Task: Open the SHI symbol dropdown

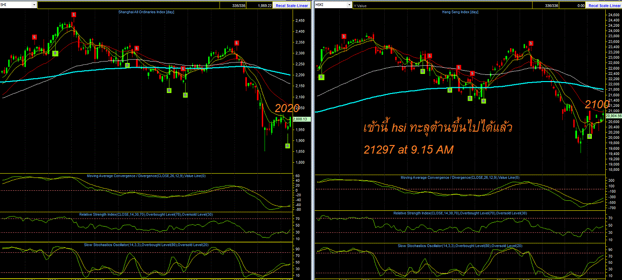Action: 34,5
